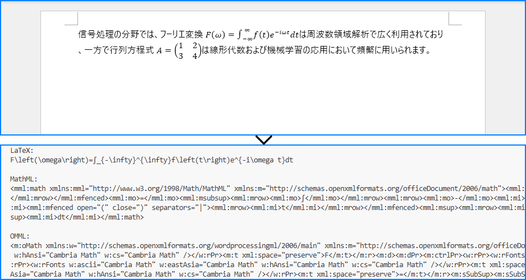Viewport: 526px width, 280px height.
Task: Click the "OMML:" label in the output
Action: pyautogui.click(x=20, y=236)
